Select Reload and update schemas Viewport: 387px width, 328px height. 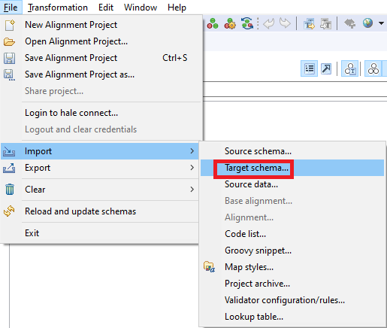[80, 211]
